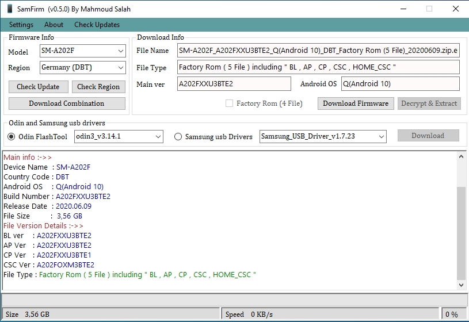Click the File Name text field
The height and width of the screenshot is (322, 469).
point(318,51)
